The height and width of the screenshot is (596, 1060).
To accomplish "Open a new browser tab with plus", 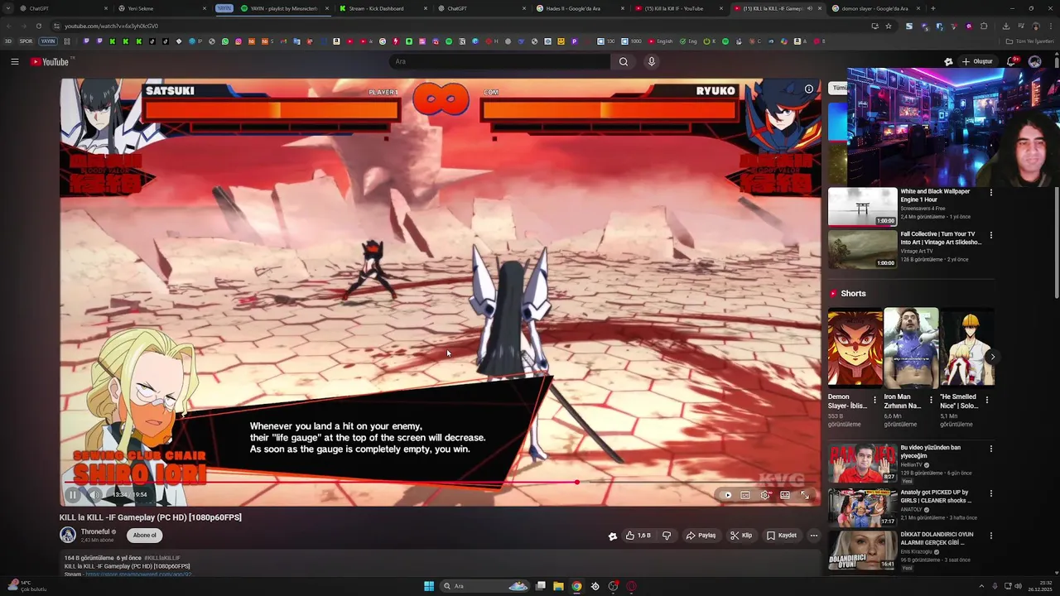I will pyautogui.click(x=932, y=8).
